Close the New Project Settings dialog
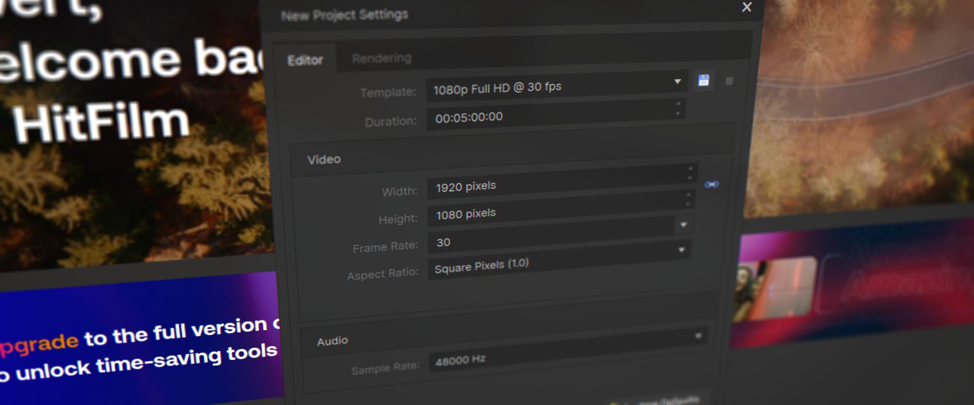Image resolution: width=974 pixels, height=405 pixels. (747, 7)
